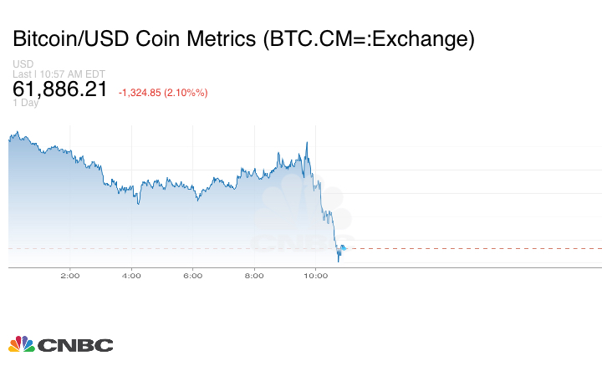Select the 1 Day range label
Viewport: 602px width, 376px height.
point(25,103)
